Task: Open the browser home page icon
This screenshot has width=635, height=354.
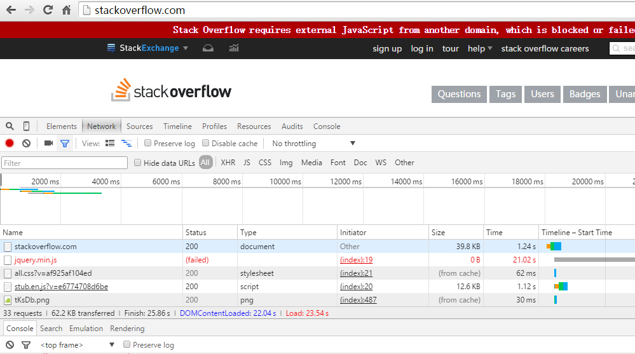Action: [x=66, y=10]
